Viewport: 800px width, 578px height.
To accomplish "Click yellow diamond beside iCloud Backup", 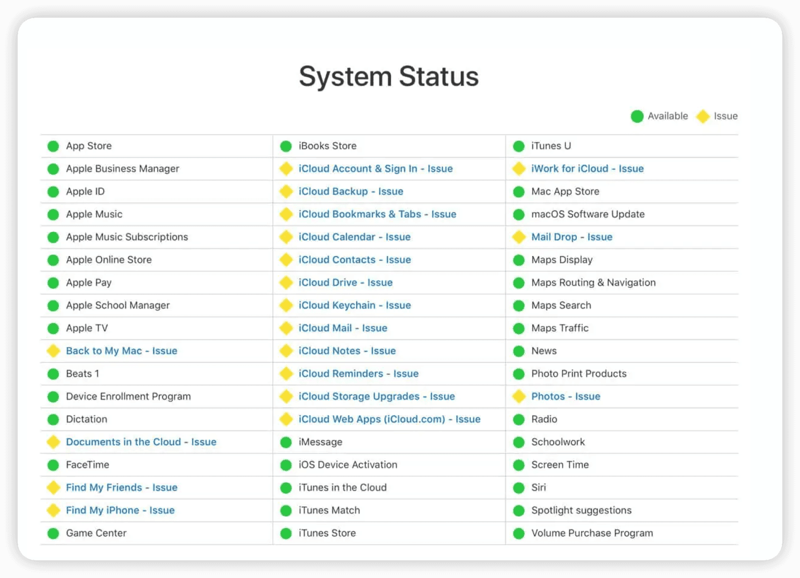I will 286,192.
